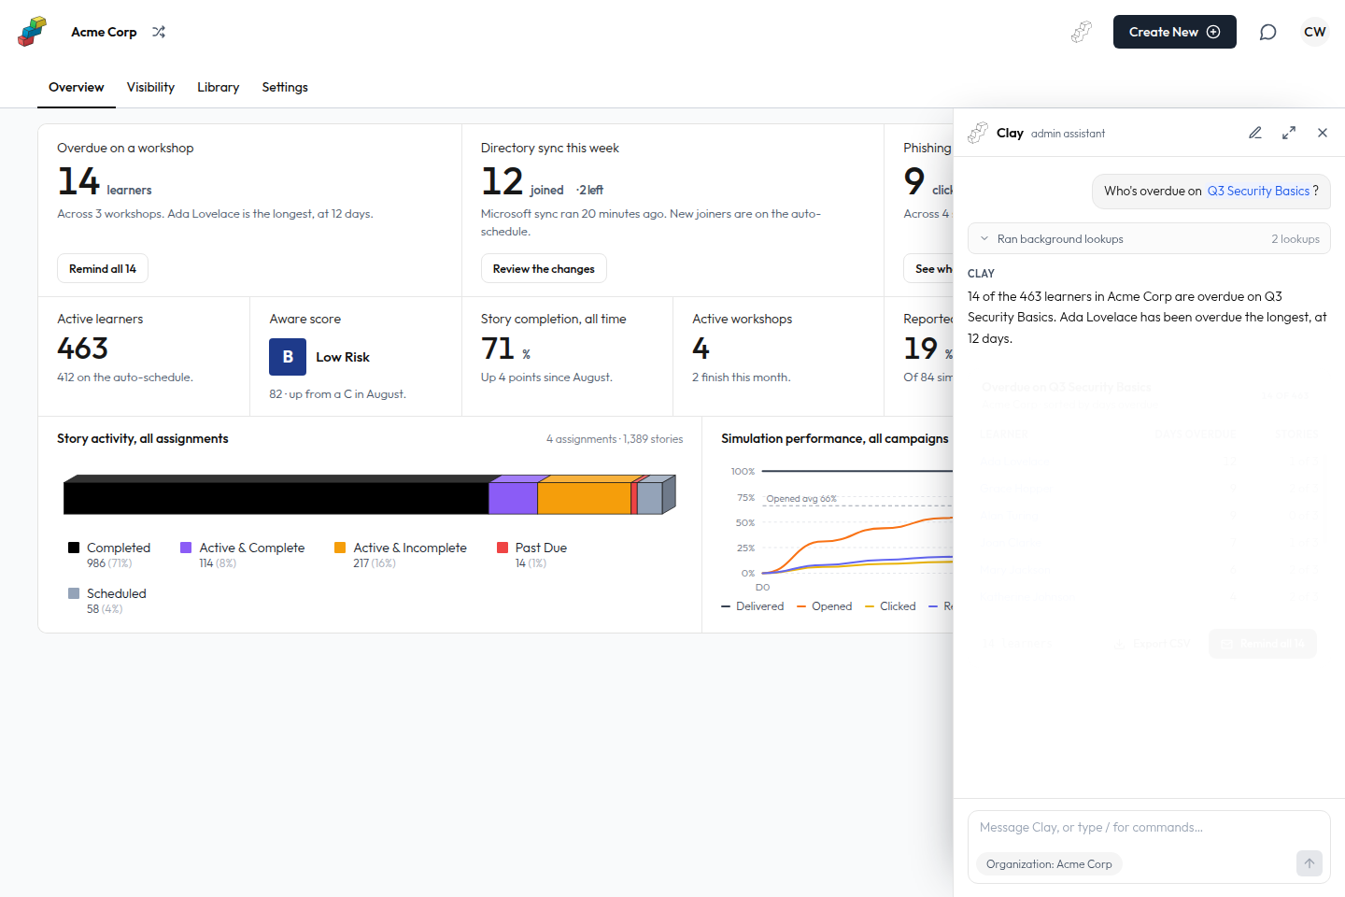Click the "Opened avg 66%" chart label
Screen dimensions: 1345x897
(801, 499)
